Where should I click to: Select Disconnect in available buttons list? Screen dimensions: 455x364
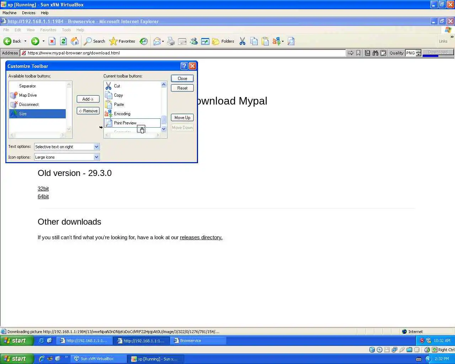[x=37, y=105]
